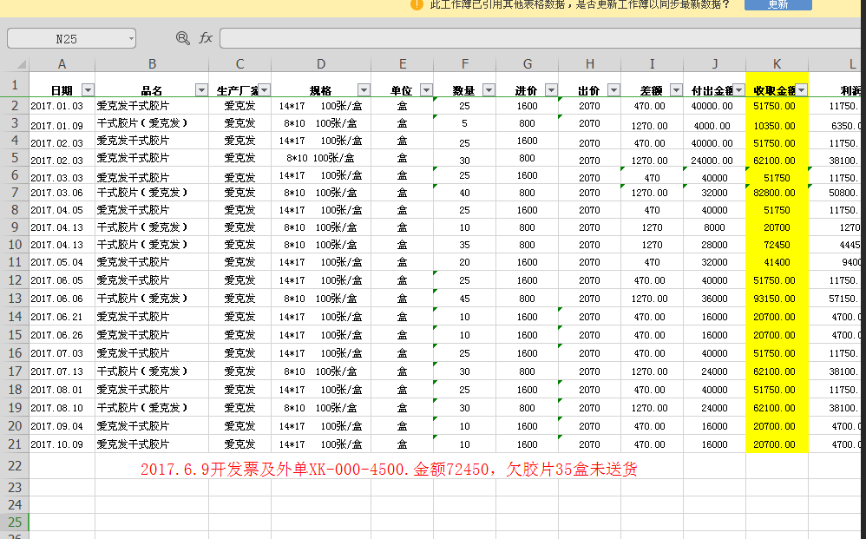The image size is (866, 539).
Task: Select the column K header
Action: coord(777,64)
